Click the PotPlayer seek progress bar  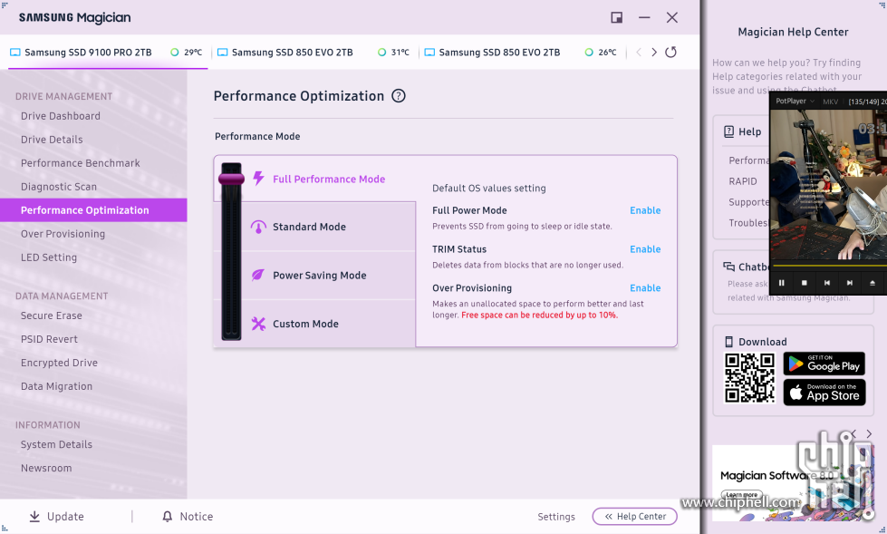tap(829, 265)
